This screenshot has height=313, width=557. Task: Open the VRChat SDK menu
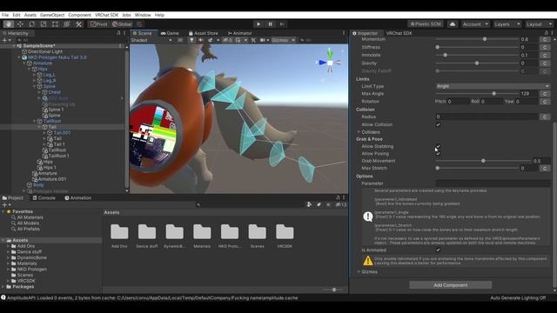click(106, 15)
